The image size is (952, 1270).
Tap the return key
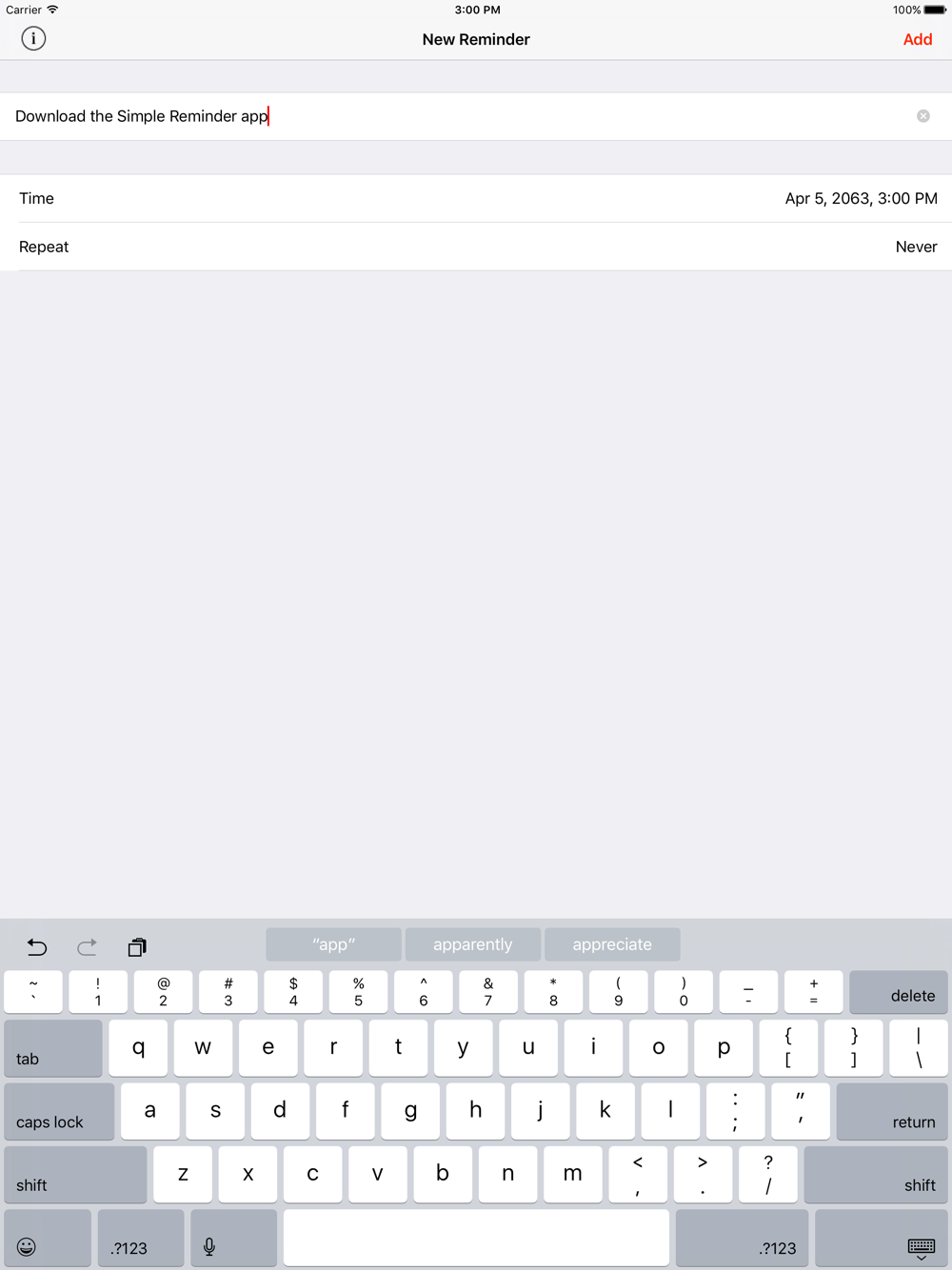892,1111
